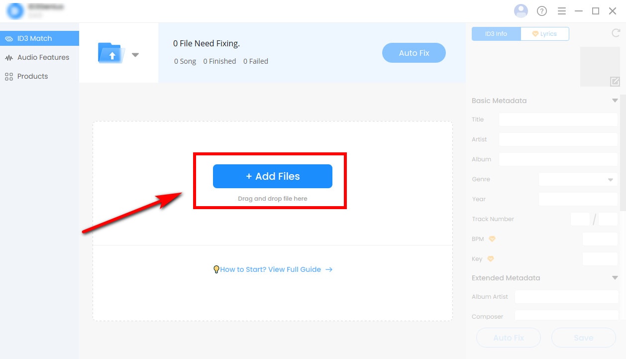626x359 pixels.
Task: Click the Artist input field
Action: click(x=558, y=139)
